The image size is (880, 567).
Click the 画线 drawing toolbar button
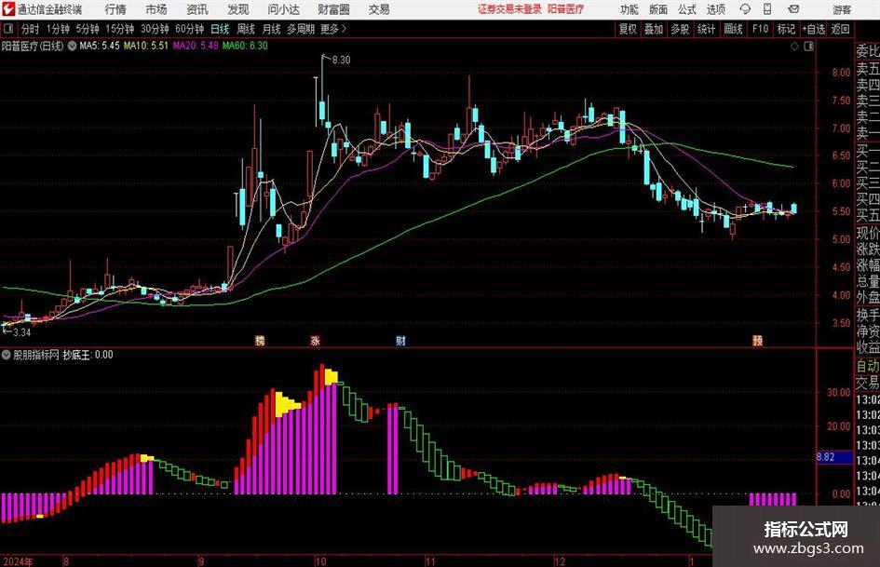[733, 29]
